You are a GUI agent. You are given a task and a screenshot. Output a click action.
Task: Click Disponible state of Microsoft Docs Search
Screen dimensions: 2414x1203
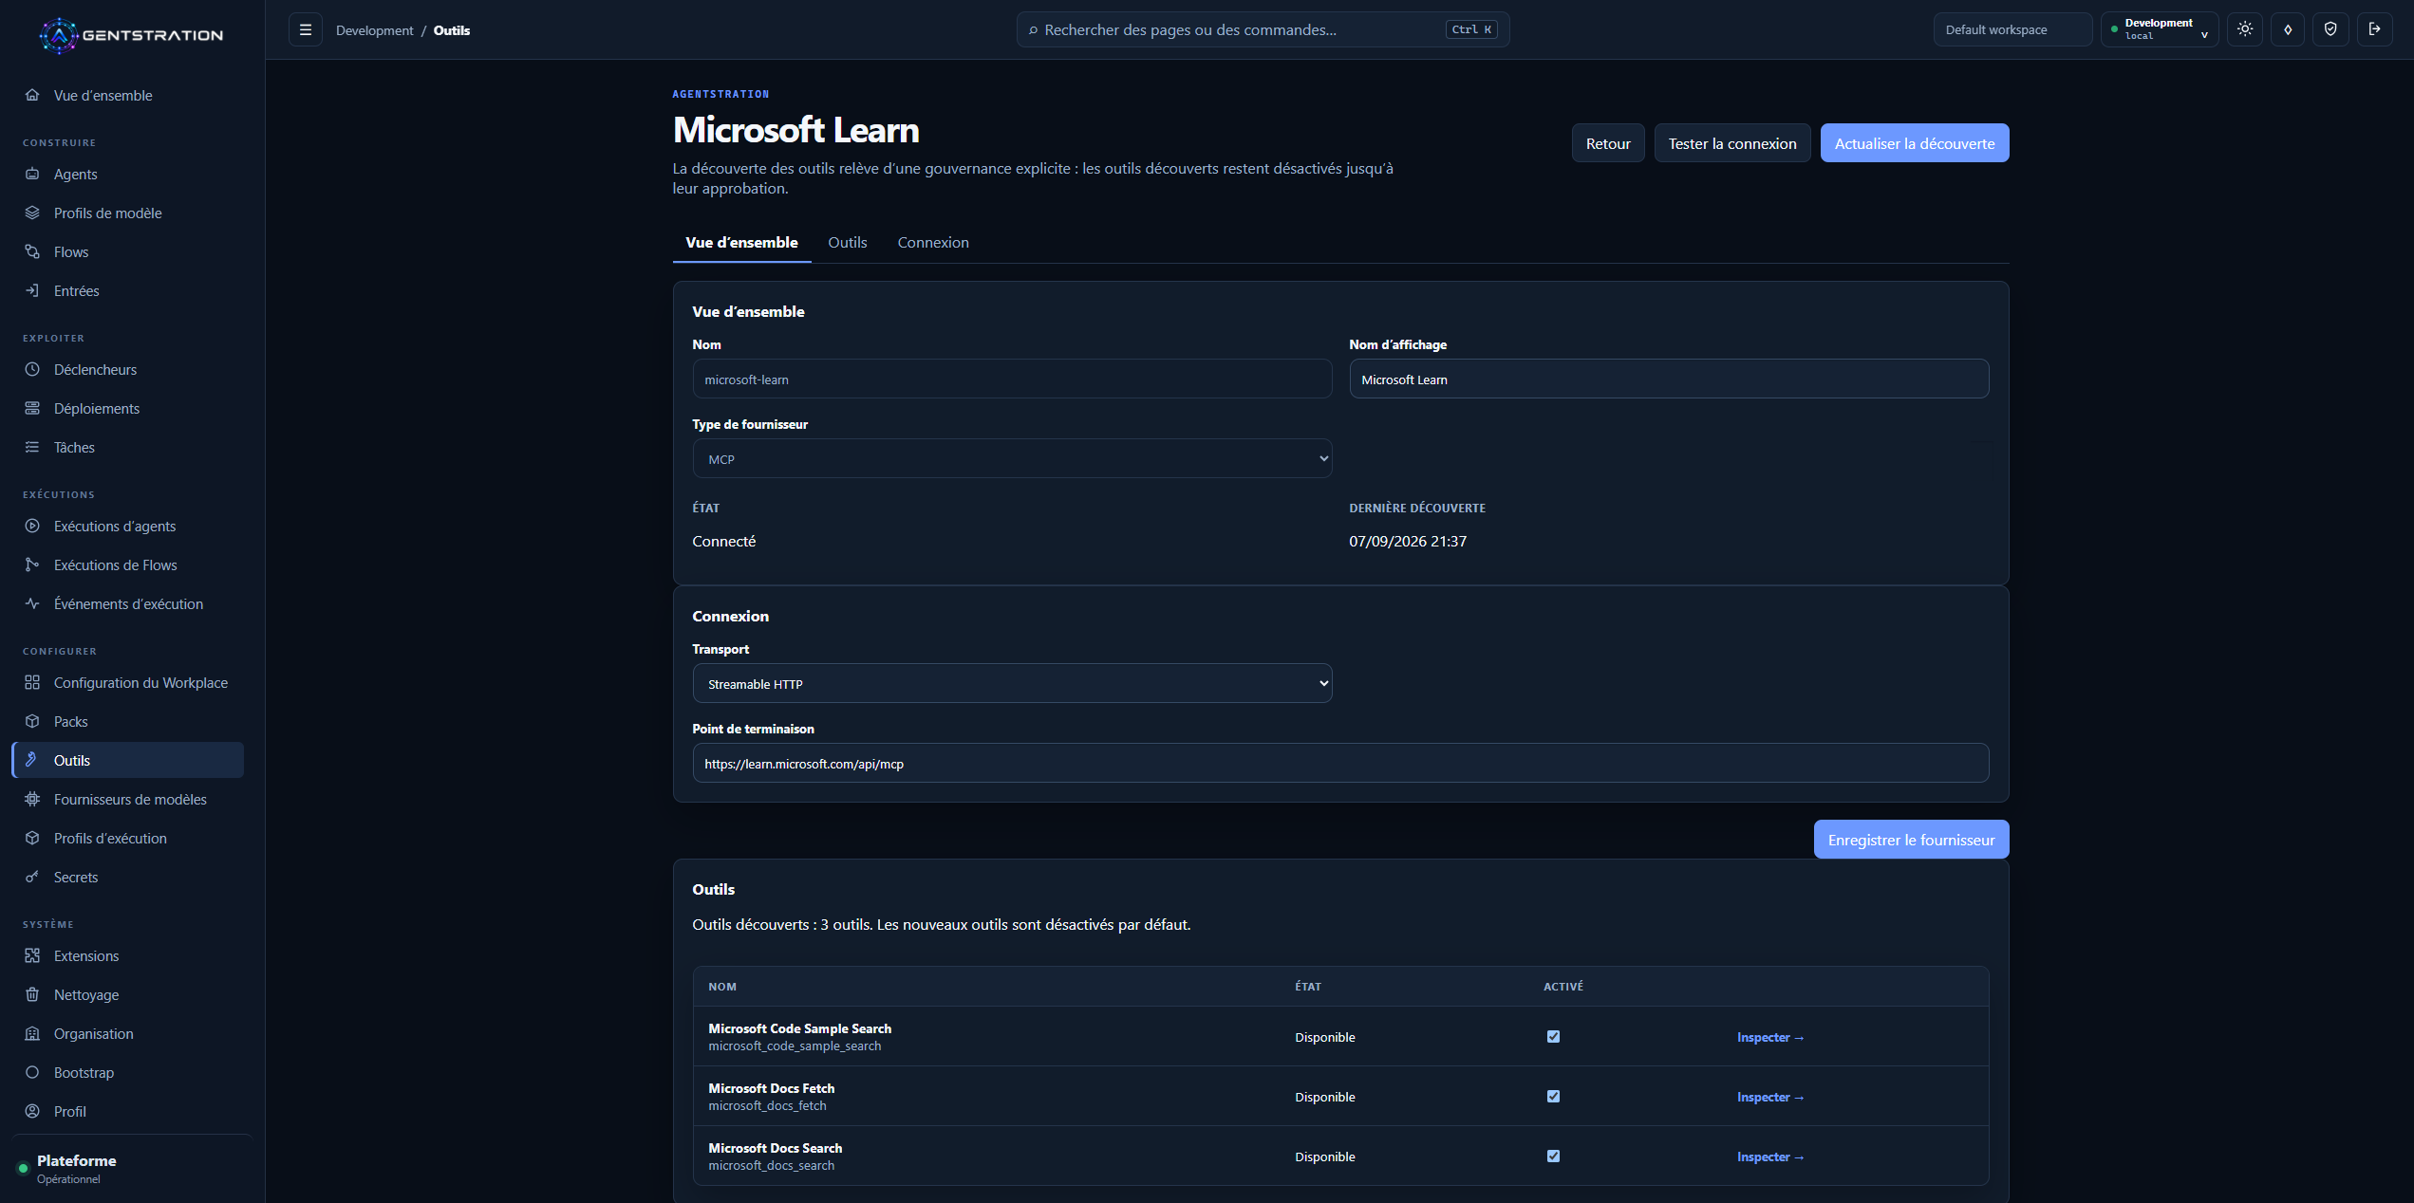(1324, 1157)
